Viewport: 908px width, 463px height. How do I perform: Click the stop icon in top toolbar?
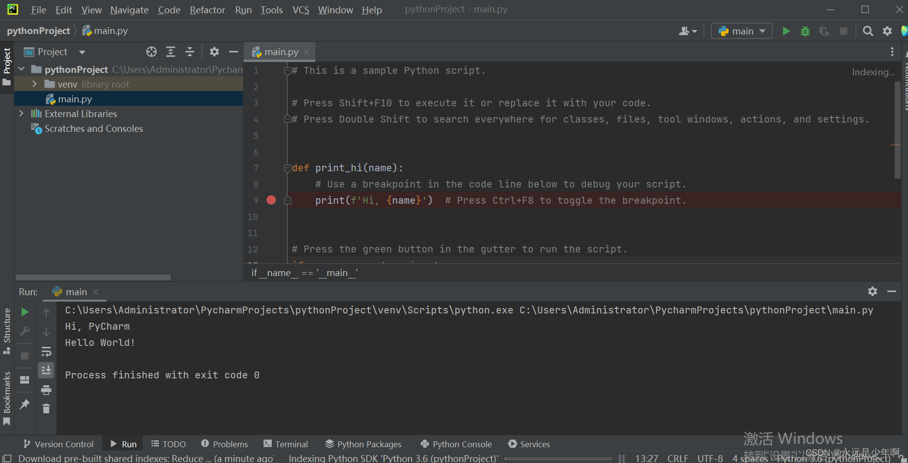point(844,31)
